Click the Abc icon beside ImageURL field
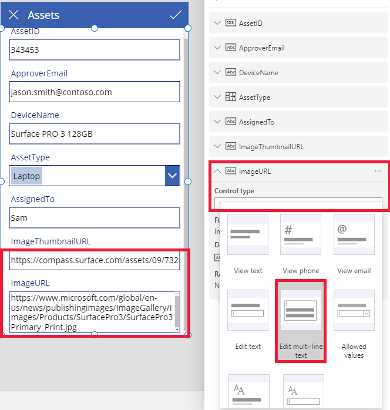The height and width of the screenshot is (410, 390). coord(231,171)
